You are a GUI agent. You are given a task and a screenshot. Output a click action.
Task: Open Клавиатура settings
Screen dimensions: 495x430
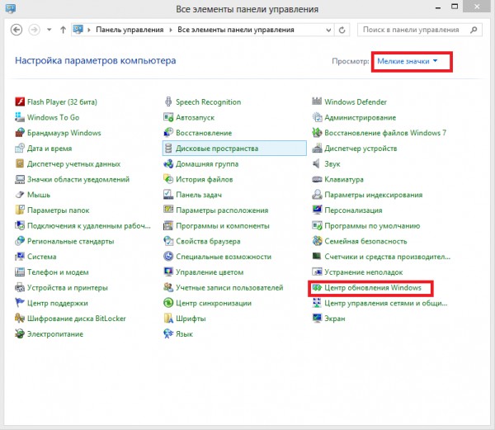pos(337,179)
